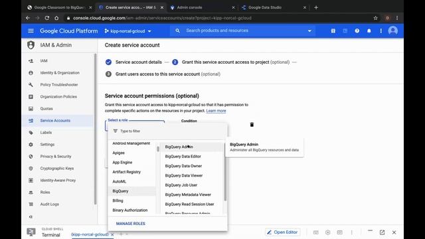The width and height of the screenshot is (425, 239).
Task: Click the Search products and resources field
Action: coord(242,31)
